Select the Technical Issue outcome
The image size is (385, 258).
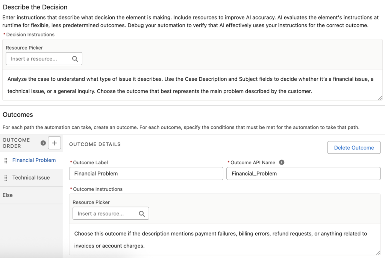pos(31,178)
